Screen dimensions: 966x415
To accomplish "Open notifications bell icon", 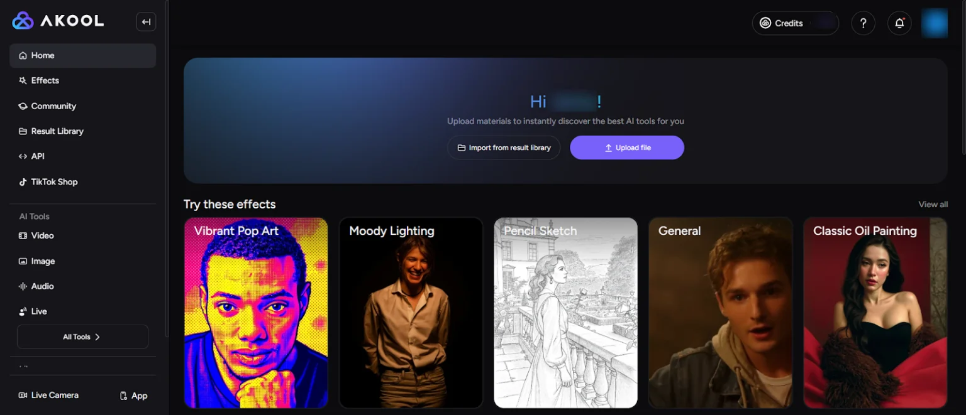I will click(899, 23).
